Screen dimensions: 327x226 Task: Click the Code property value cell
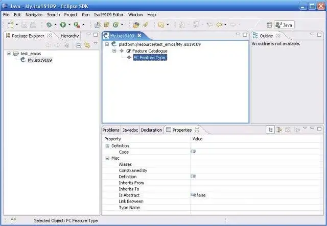click(x=255, y=152)
